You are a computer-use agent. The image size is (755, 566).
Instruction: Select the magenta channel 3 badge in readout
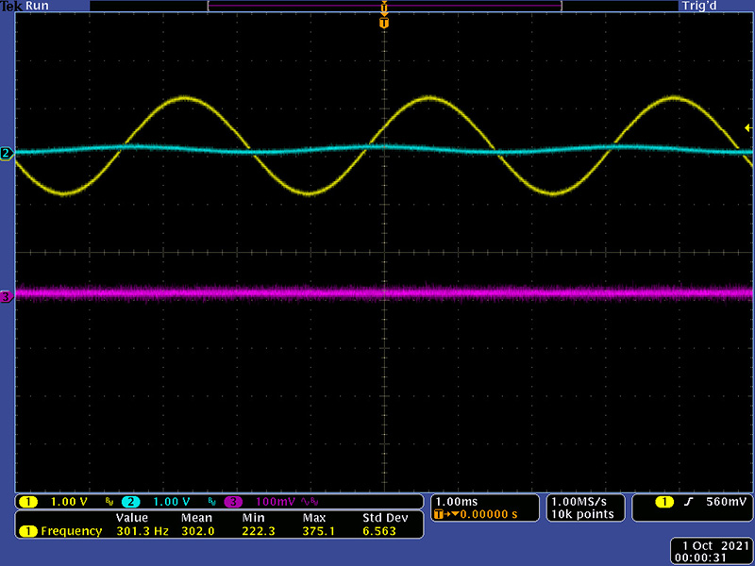[234, 501]
